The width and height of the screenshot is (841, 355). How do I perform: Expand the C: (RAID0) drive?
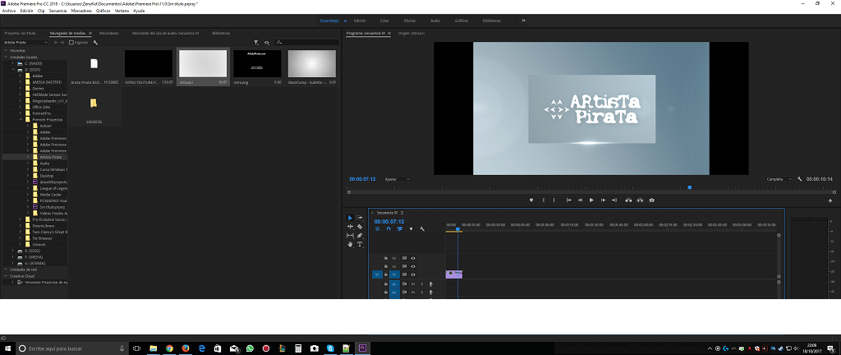click(13, 63)
